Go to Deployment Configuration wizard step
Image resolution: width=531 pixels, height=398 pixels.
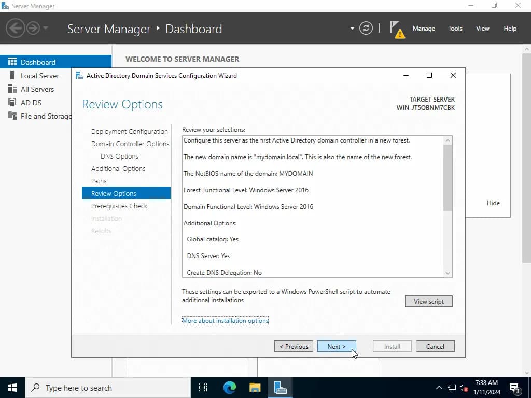129,131
